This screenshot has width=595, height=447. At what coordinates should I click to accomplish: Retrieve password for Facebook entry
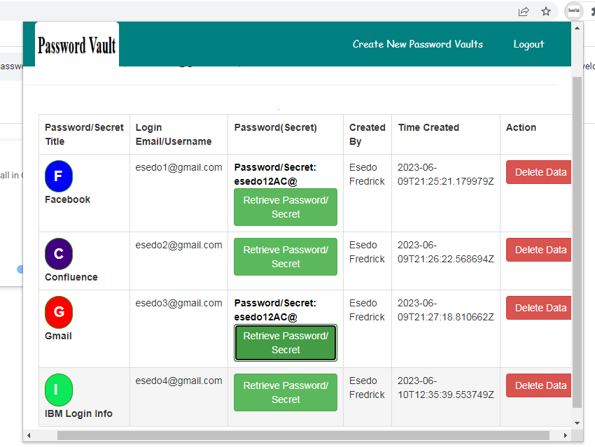click(286, 207)
